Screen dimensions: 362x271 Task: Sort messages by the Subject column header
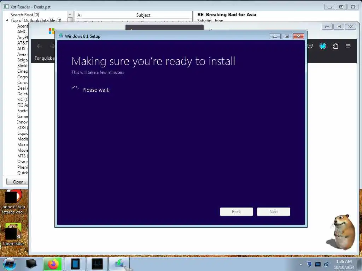click(x=143, y=15)
